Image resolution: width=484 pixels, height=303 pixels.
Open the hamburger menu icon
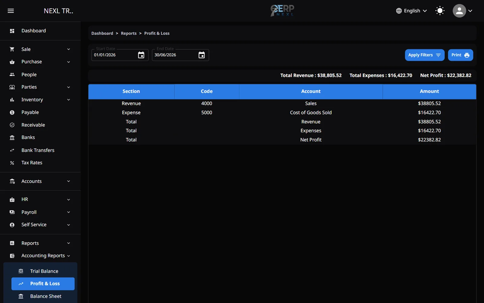(11, 11)
